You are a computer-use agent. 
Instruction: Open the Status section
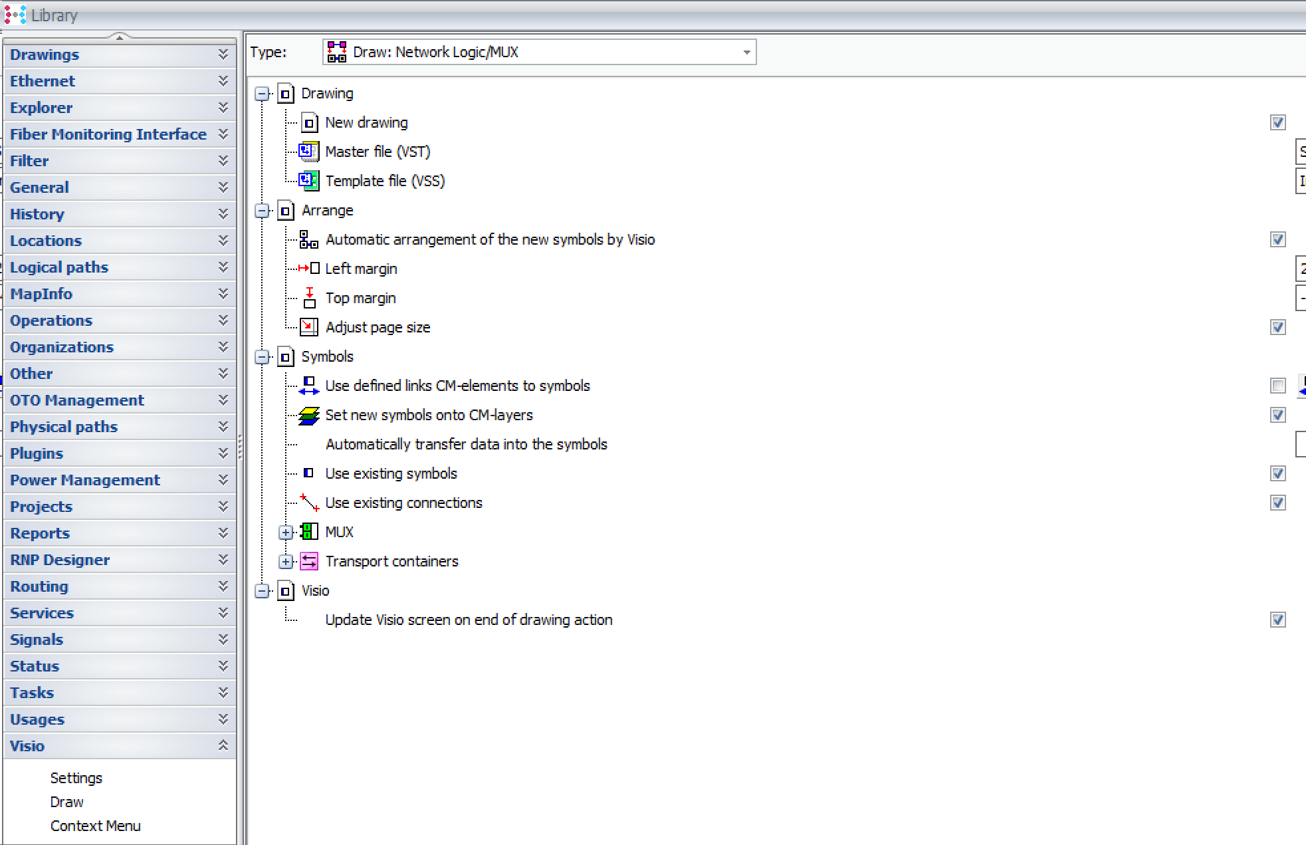click(120, 666)
